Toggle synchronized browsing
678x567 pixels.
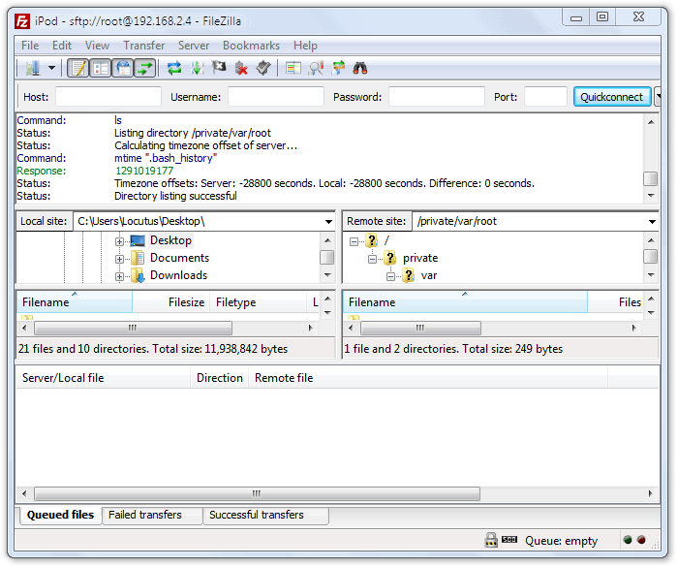(x=339, y=68)
